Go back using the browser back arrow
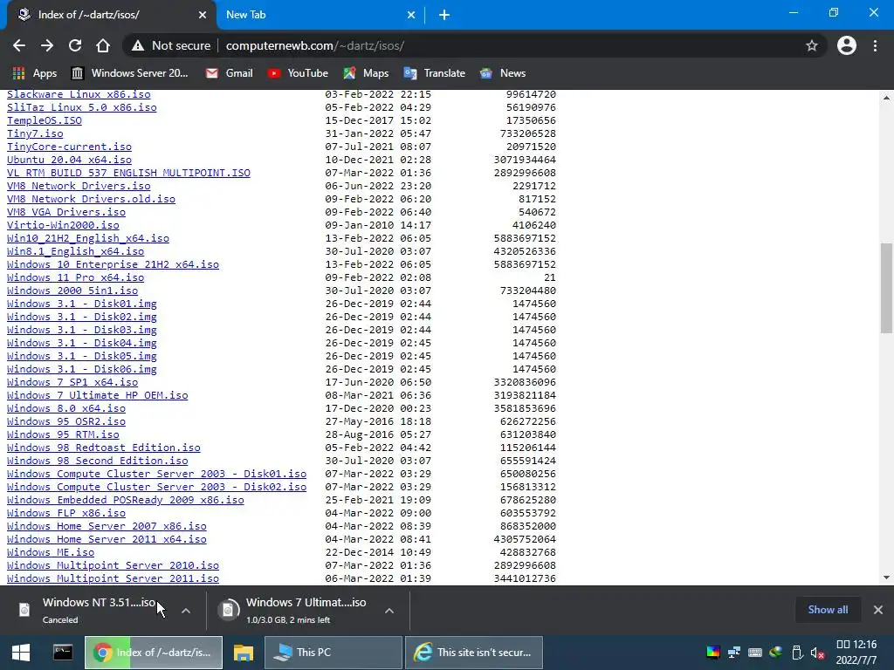894x670 pixels. 19,45
